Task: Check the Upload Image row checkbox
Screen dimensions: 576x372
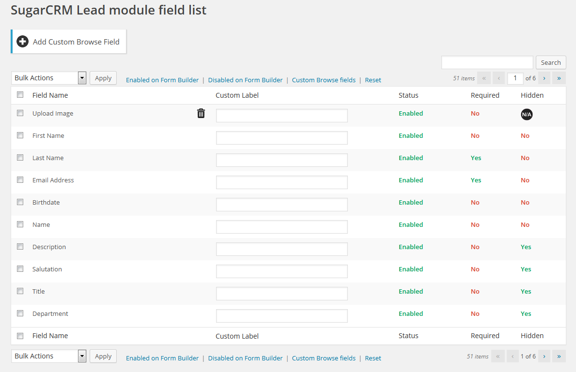Action: click(x=20, y=113)
